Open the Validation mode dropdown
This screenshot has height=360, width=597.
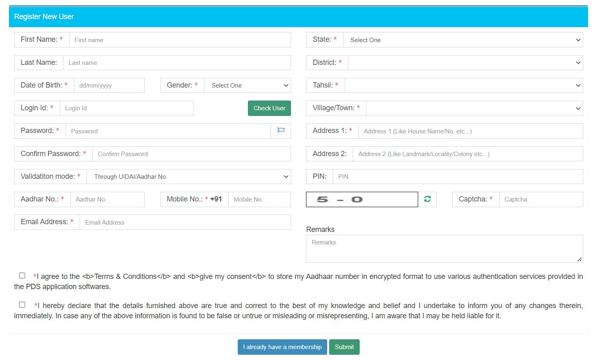(x=189, y=176)
